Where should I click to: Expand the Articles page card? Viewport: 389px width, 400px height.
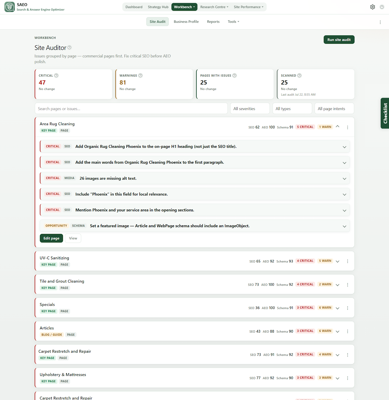click(337, 332)
